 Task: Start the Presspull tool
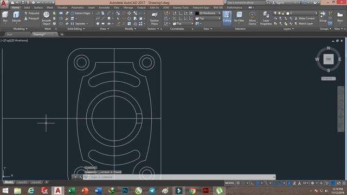tap(31, 18)
